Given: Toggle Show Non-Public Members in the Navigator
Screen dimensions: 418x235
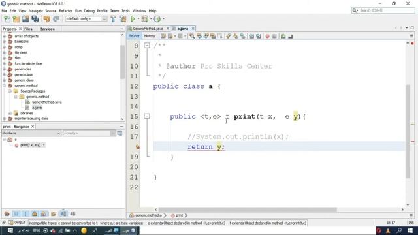Looking at the screenshot, I should click(x=35, y=213).
